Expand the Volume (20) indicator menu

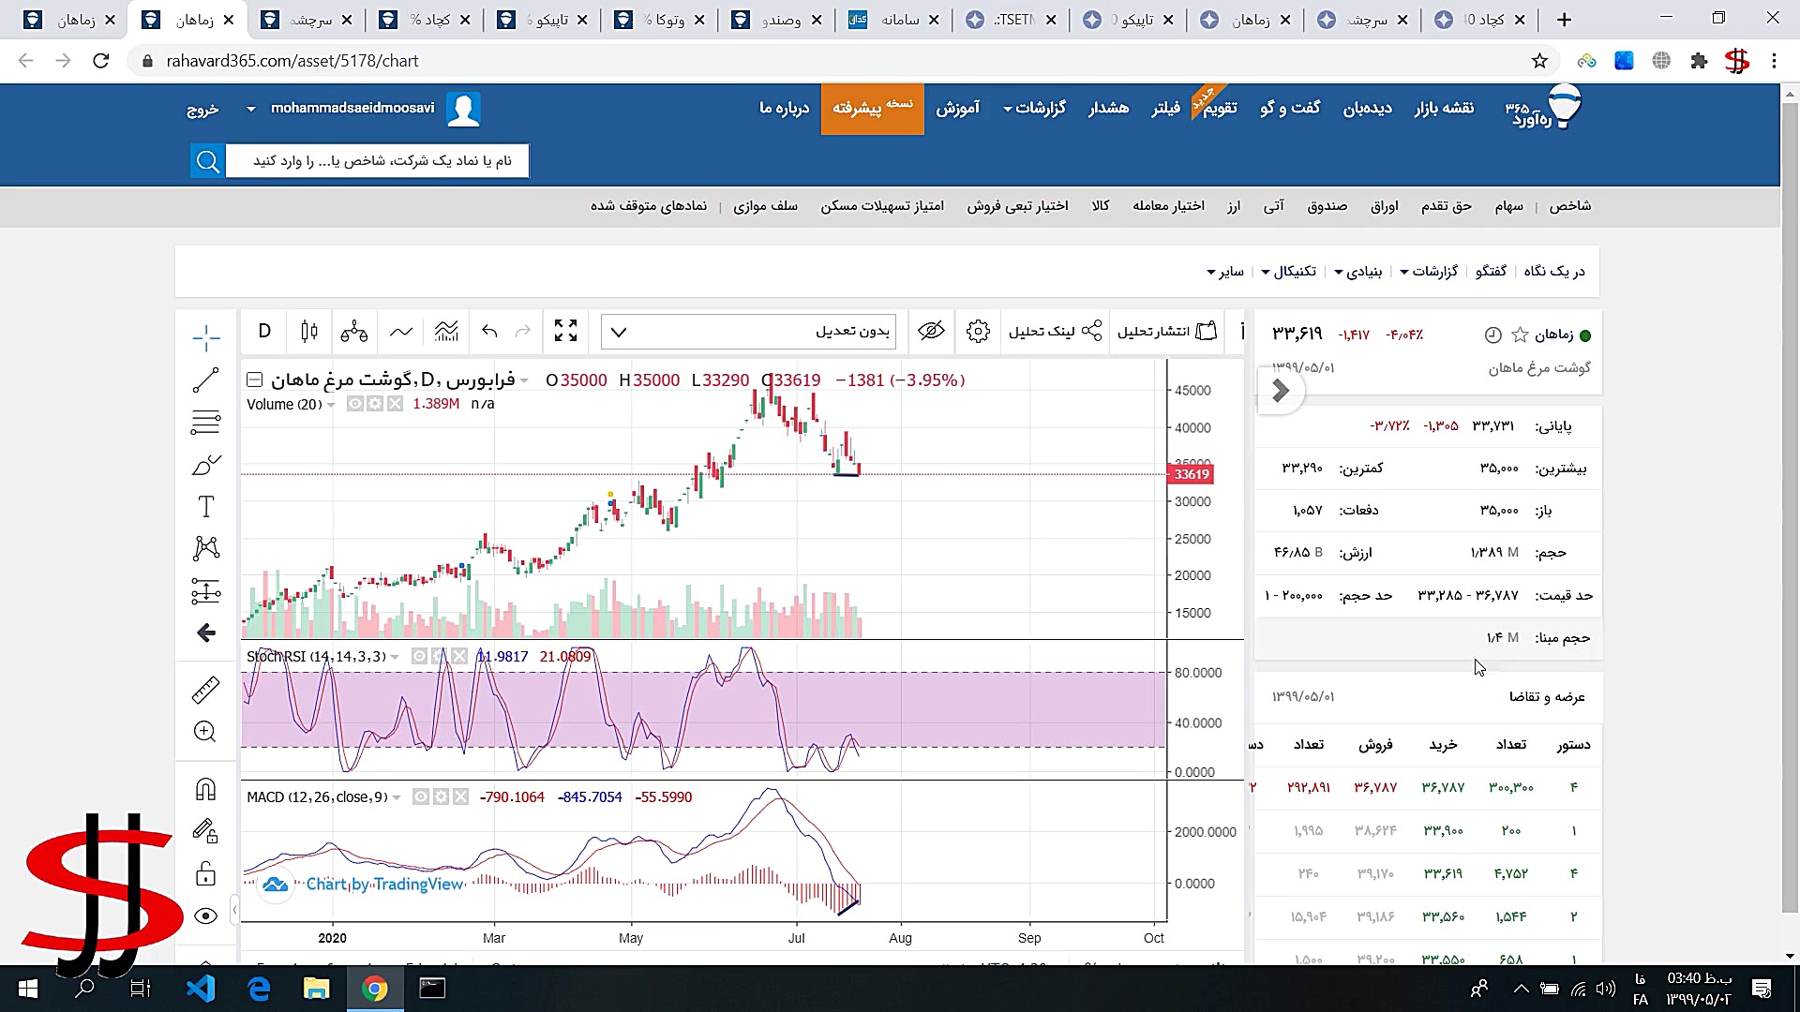[x=330, y=405]
